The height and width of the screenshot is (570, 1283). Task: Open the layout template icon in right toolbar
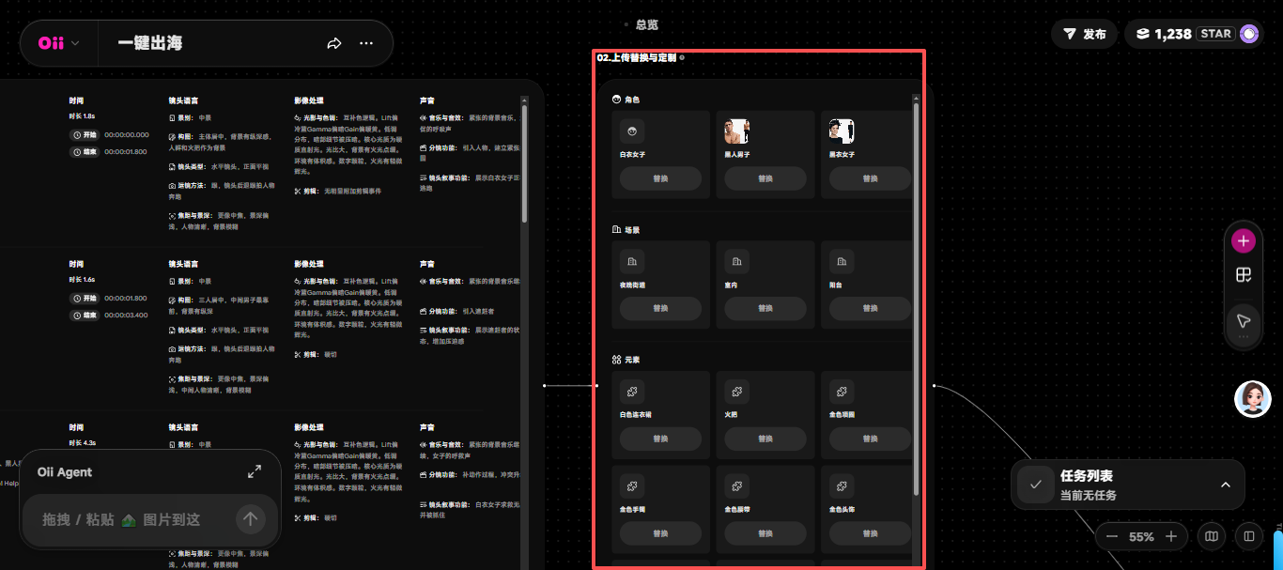pos(1244,275)
